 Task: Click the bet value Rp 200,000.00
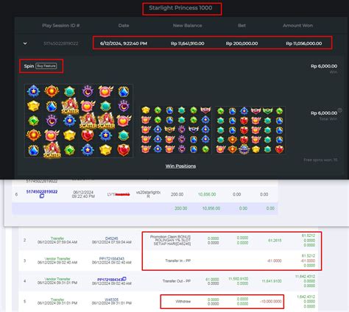242,43
